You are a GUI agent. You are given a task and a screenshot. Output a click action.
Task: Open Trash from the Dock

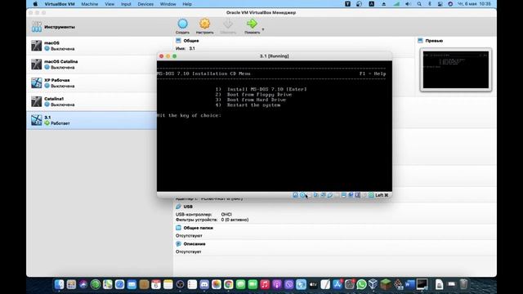point(463,284)
